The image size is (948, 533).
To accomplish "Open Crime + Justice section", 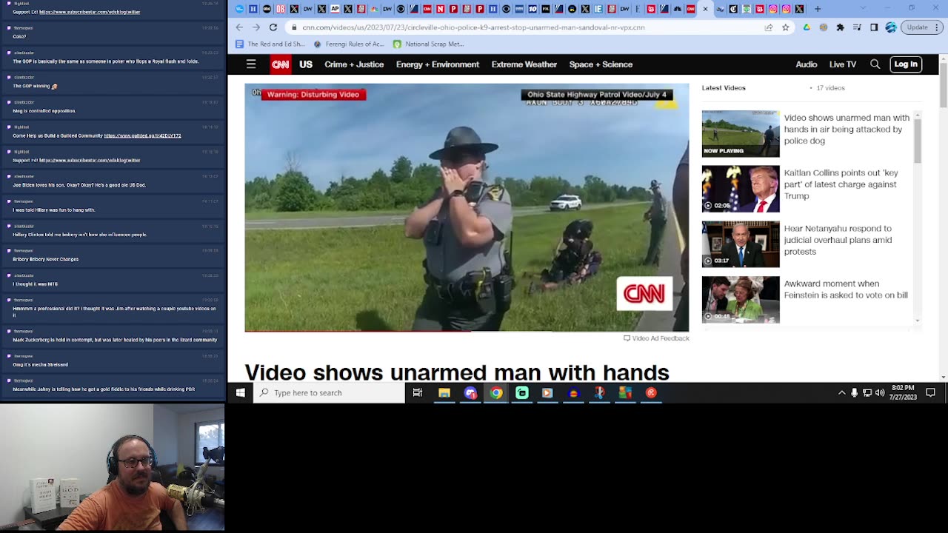I will (354, 64).
